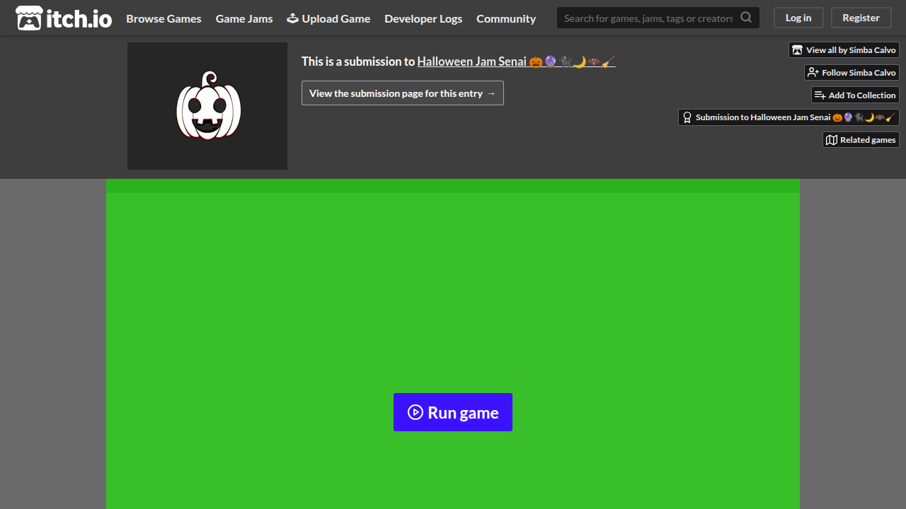The width and height of the screenshot is (906, 509).
Task: Go to Game Jams page
Action: click(x=244, y=18)
